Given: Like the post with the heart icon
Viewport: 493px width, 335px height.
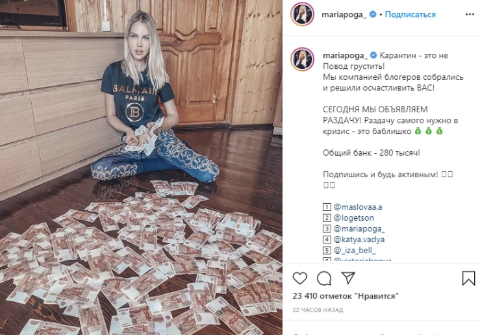Looking at the screenshot, I should [x=299, y=278].
